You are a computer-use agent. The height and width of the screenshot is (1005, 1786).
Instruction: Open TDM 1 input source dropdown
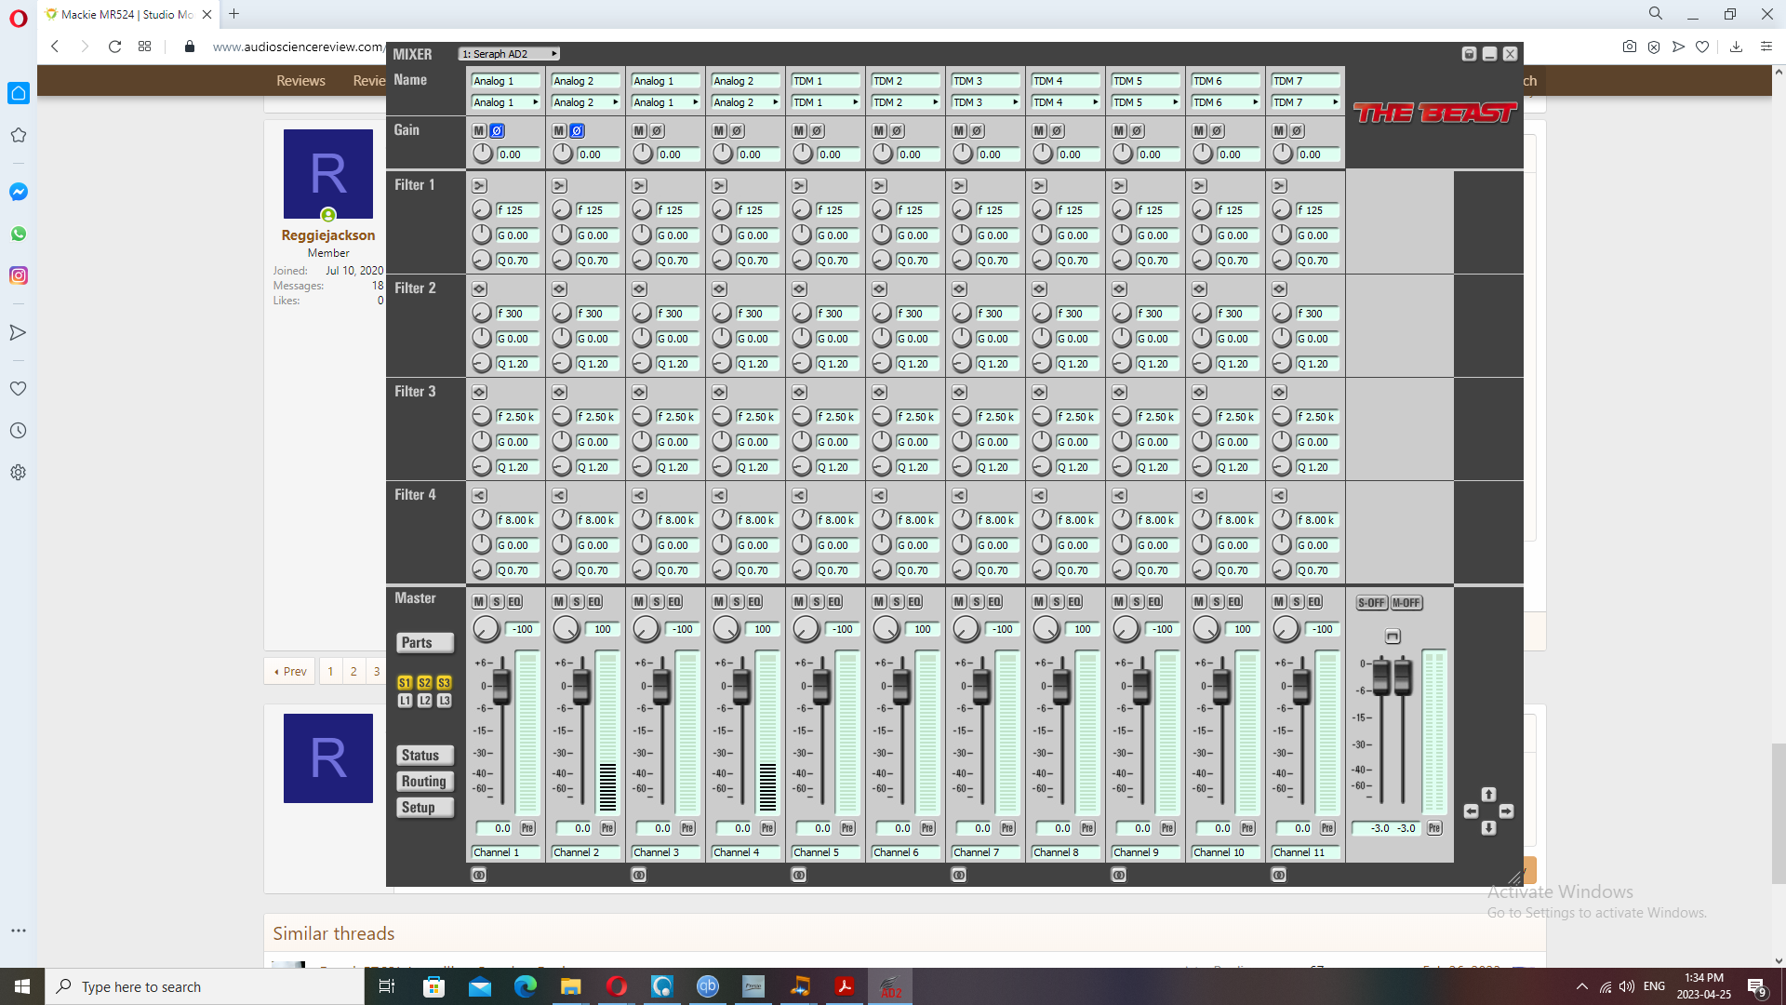[x=825, y=102]
